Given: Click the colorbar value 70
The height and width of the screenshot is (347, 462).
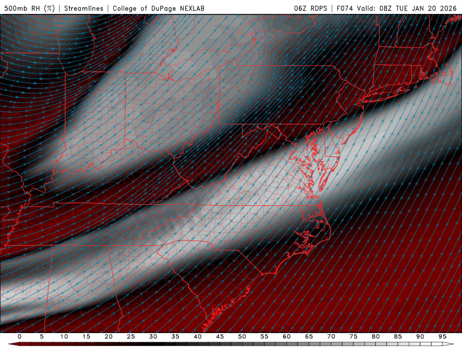Looking at the screenshot, I should point(331,337).
